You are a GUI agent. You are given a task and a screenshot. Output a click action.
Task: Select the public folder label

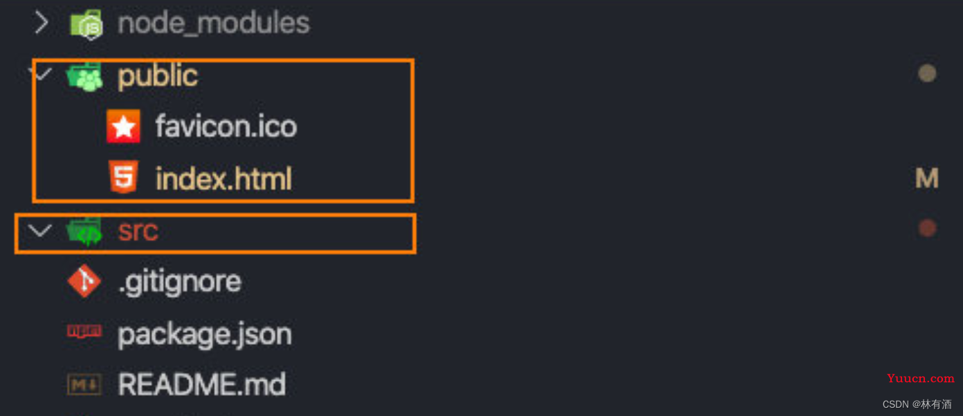point(158,76)
